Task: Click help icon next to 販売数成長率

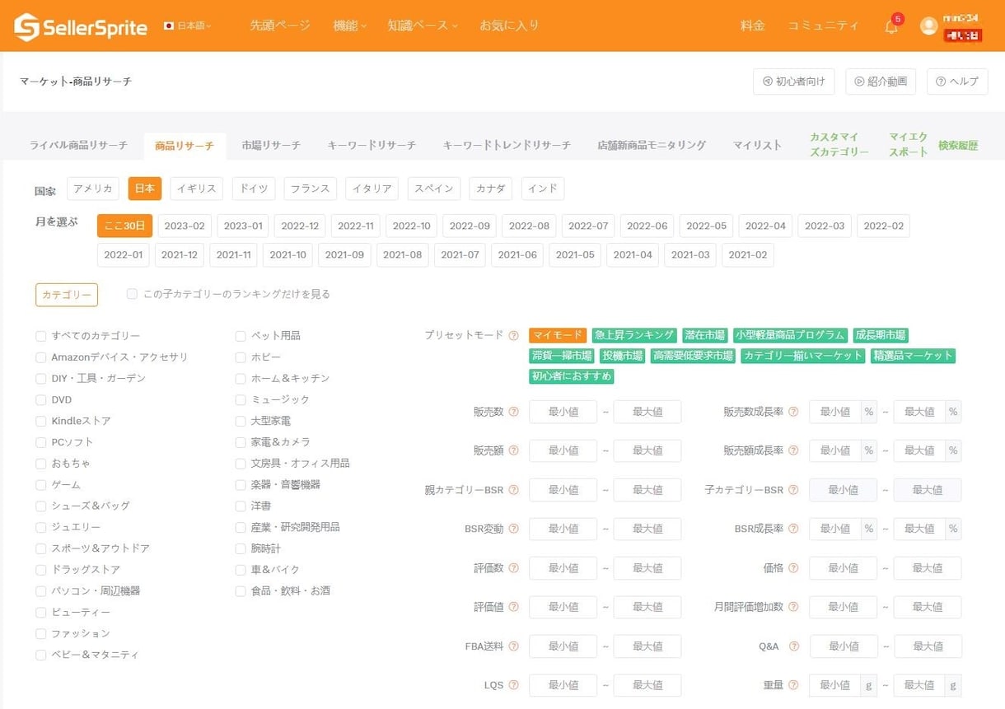Action: tap(793, 412)
